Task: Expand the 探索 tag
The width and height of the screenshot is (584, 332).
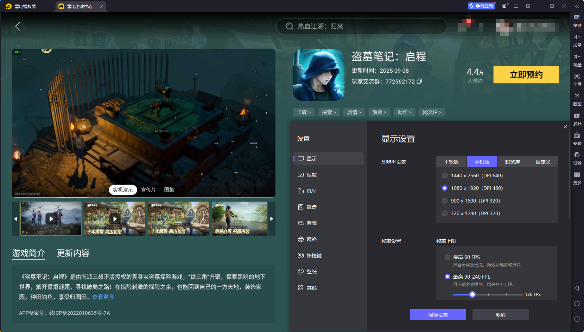Action: point(329,112)
